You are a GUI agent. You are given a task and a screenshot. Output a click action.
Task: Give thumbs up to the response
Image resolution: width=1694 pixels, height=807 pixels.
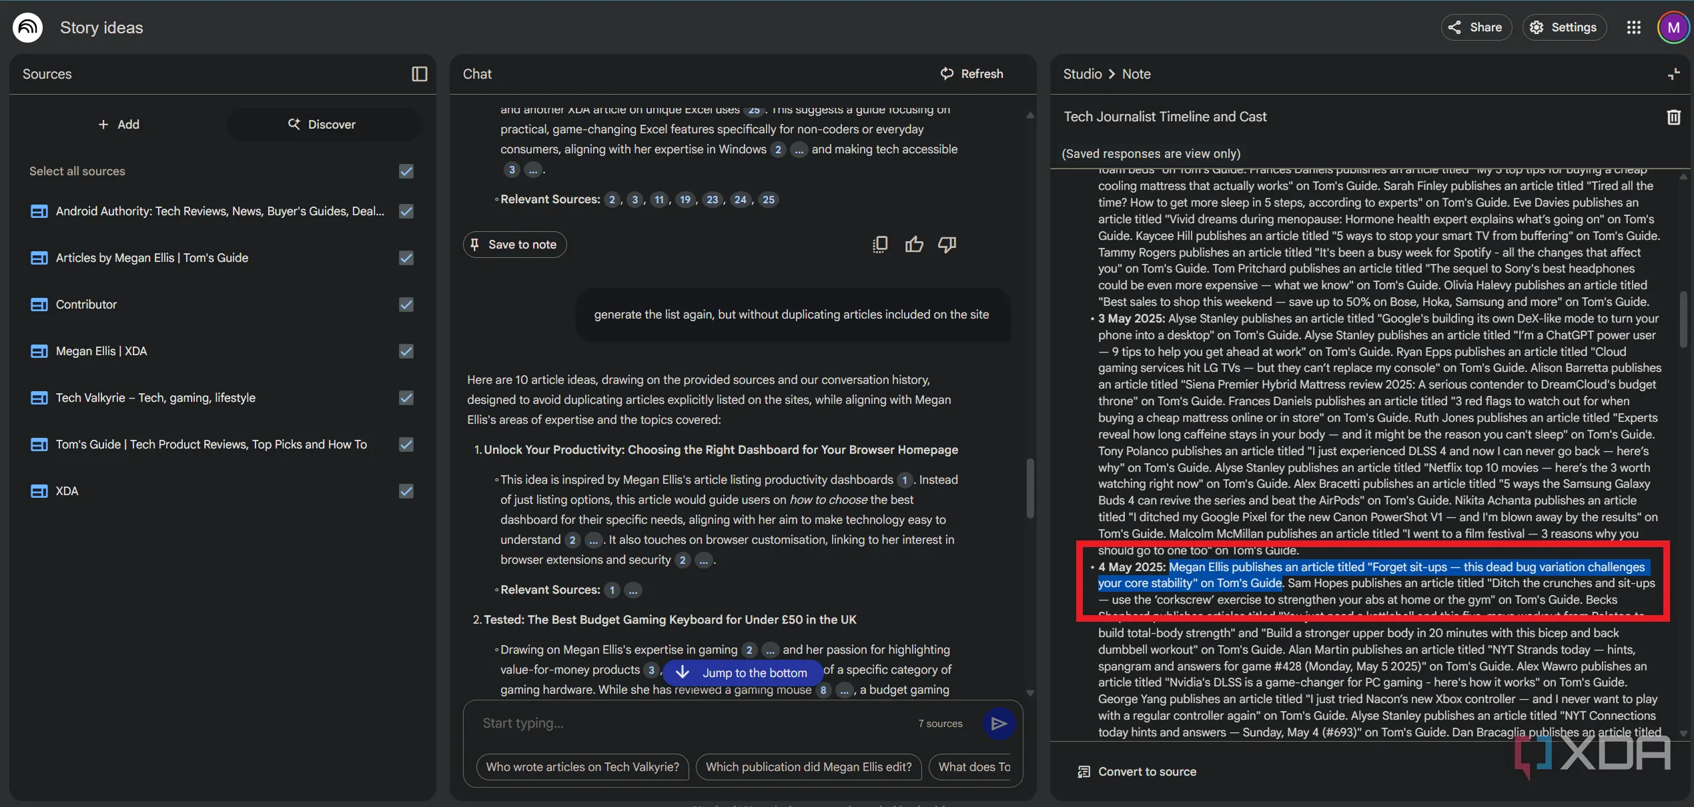[914, 245]
